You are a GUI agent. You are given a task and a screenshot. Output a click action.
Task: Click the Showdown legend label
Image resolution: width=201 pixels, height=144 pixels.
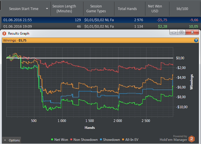click(111, 140)
